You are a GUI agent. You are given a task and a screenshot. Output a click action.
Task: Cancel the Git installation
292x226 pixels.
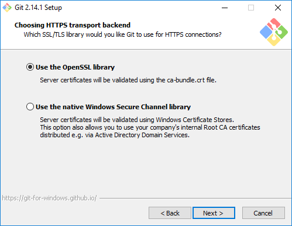click(x=263, y=213)
